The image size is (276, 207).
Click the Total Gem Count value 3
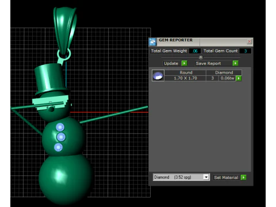(x=246, y=51)
